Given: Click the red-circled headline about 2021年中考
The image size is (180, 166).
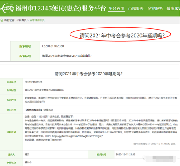Looking at the screenshot, I should pyautogui.click(x=122, y=36).
